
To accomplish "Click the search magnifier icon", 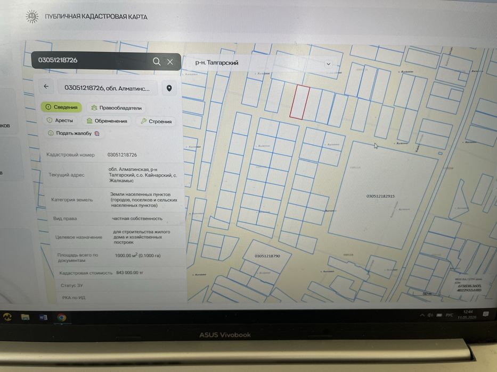I will coord(156,61).
